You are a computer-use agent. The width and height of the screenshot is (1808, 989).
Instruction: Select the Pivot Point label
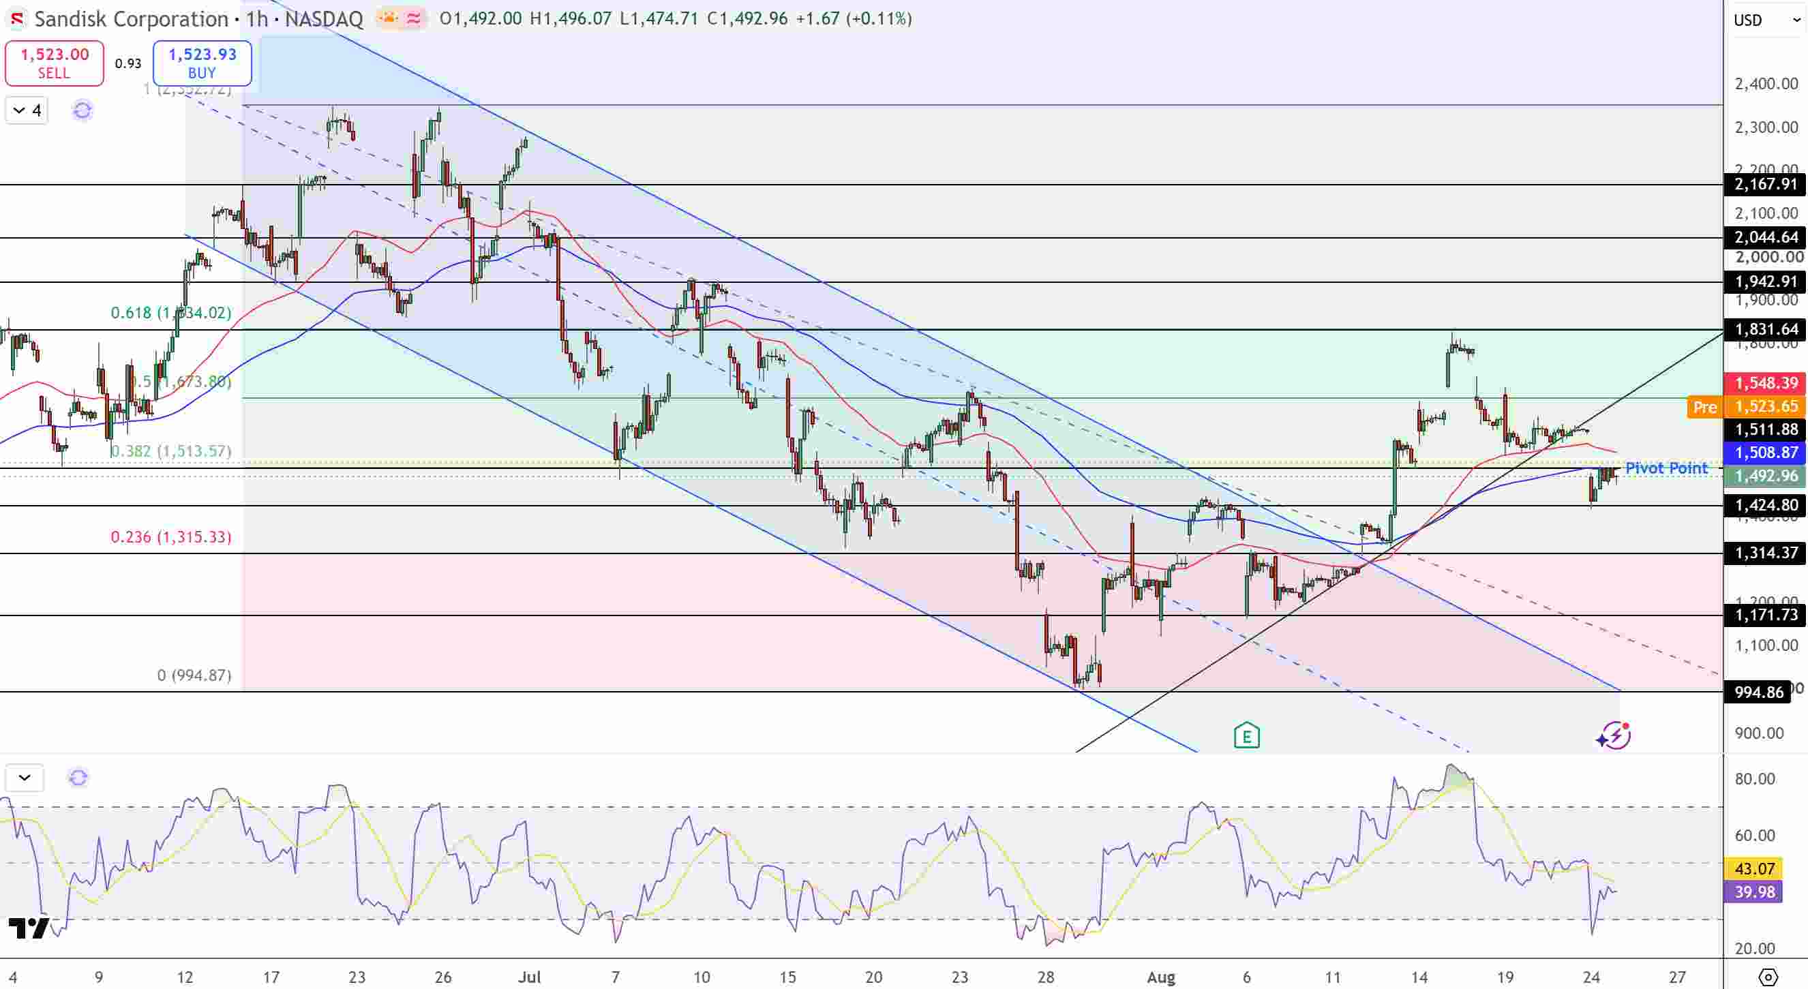click(x=1666, y=468)
